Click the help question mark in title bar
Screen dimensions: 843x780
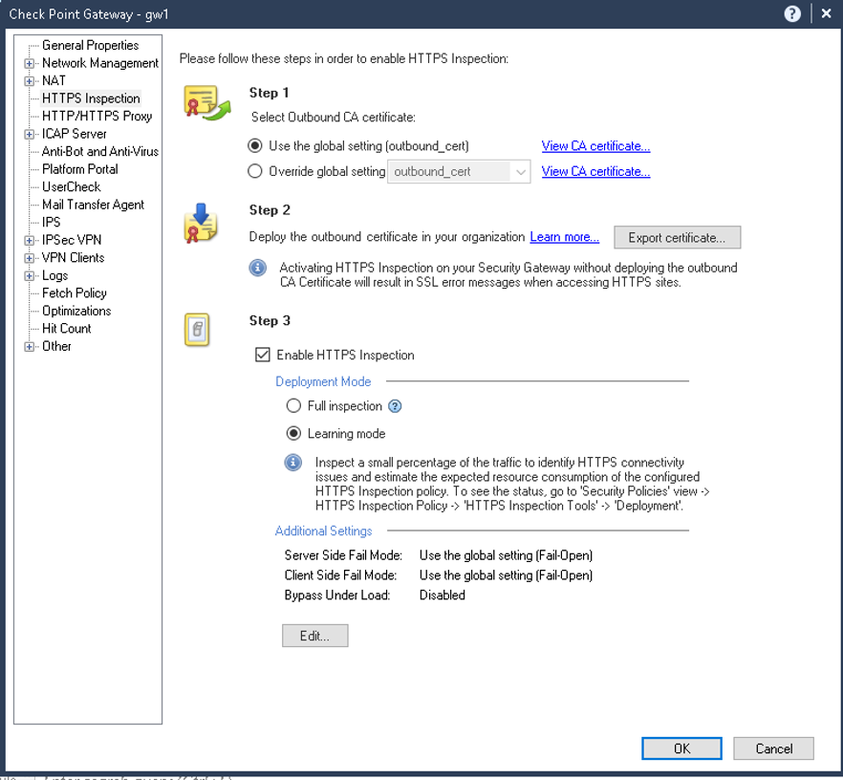pos(792,14)
